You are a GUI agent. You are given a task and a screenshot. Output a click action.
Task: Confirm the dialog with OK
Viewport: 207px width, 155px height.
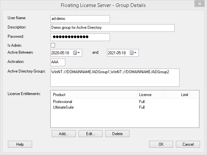pos(161,144)
